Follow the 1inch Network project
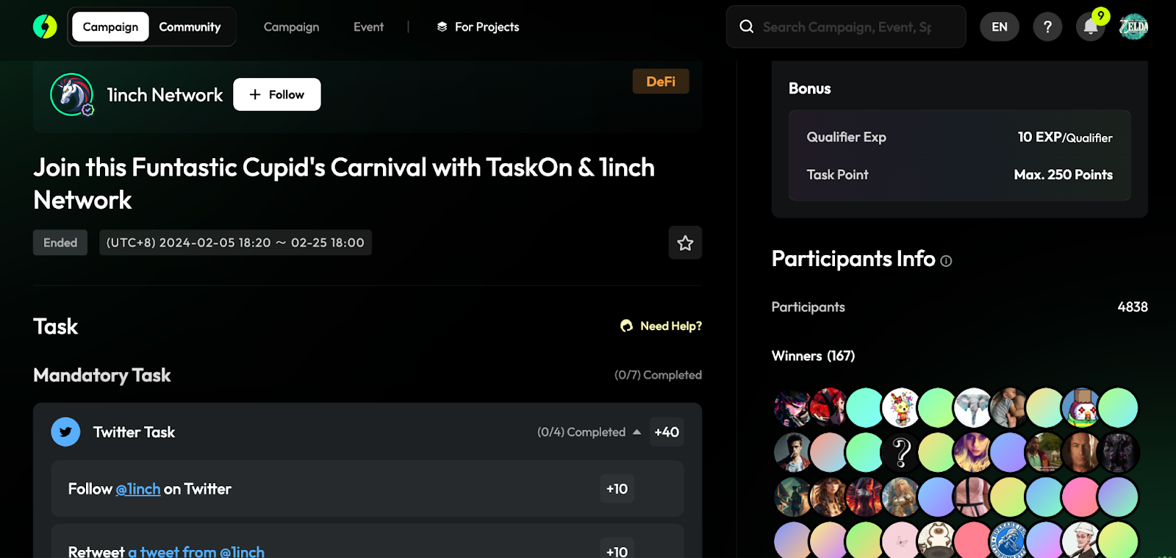 point(276,95)
